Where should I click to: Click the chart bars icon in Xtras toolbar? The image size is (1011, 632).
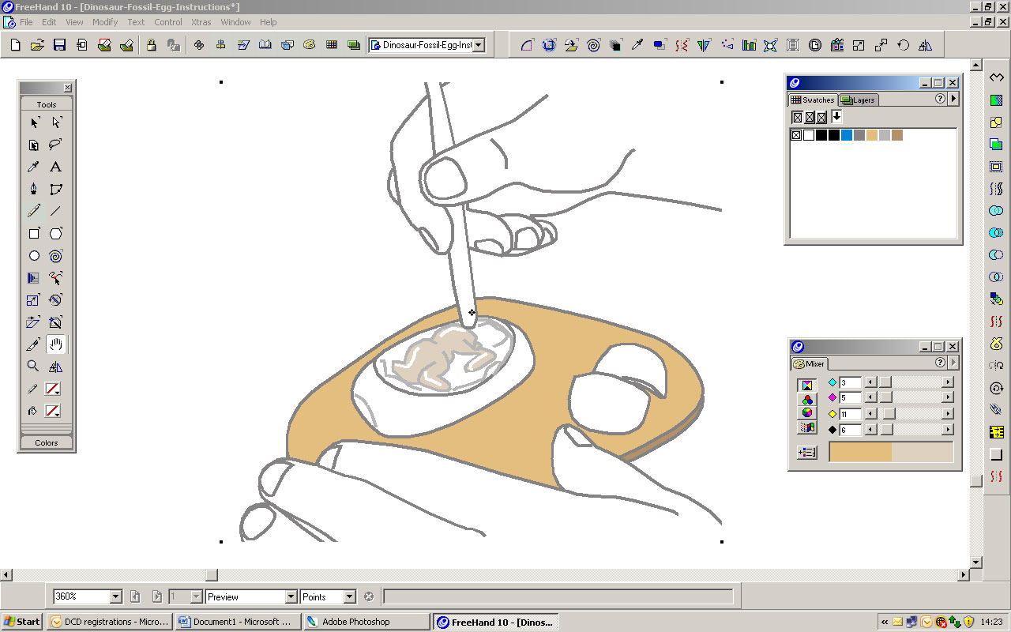(749, 45)
